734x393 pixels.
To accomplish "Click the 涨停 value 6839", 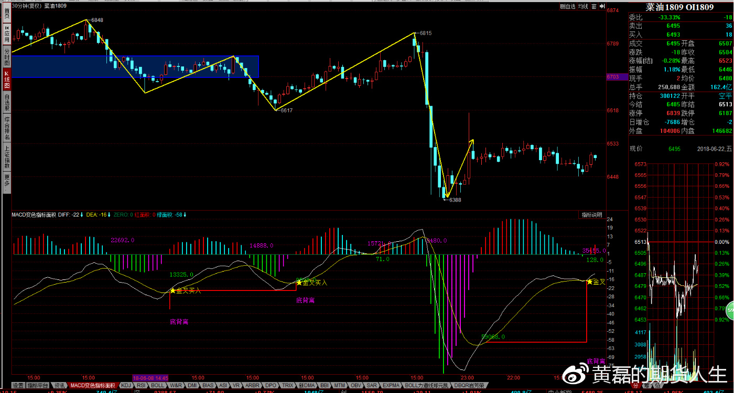I will 673,113.
